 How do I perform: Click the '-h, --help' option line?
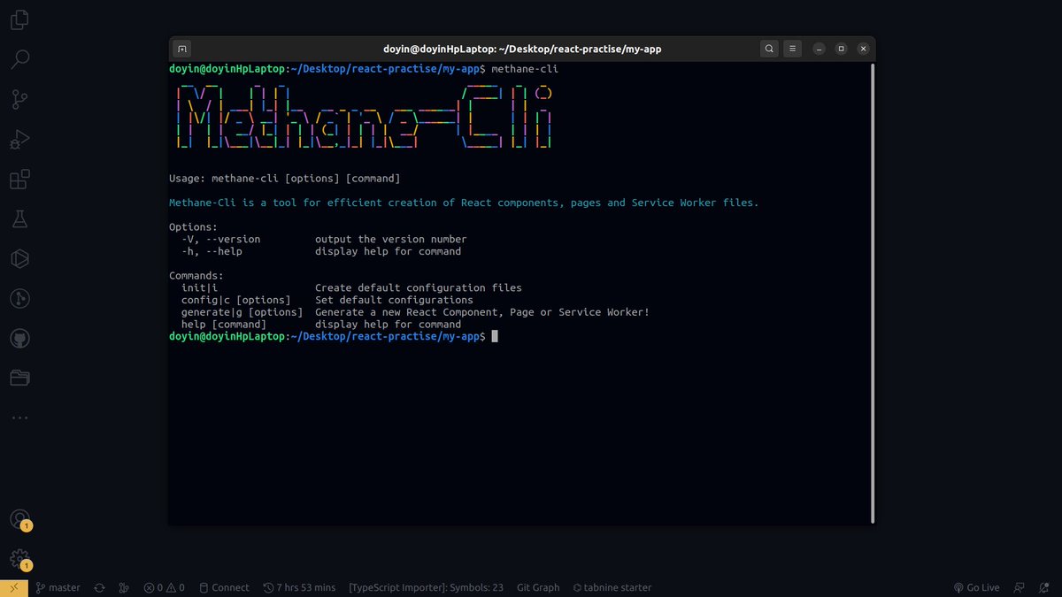(x=321, y=251)
